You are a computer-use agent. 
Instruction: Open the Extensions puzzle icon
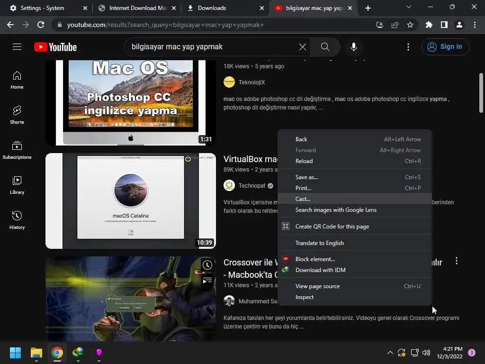click(429, 25)
